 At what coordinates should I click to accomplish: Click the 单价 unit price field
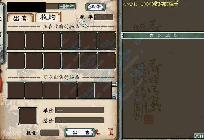pyautogui.click(x=79, y=110)
